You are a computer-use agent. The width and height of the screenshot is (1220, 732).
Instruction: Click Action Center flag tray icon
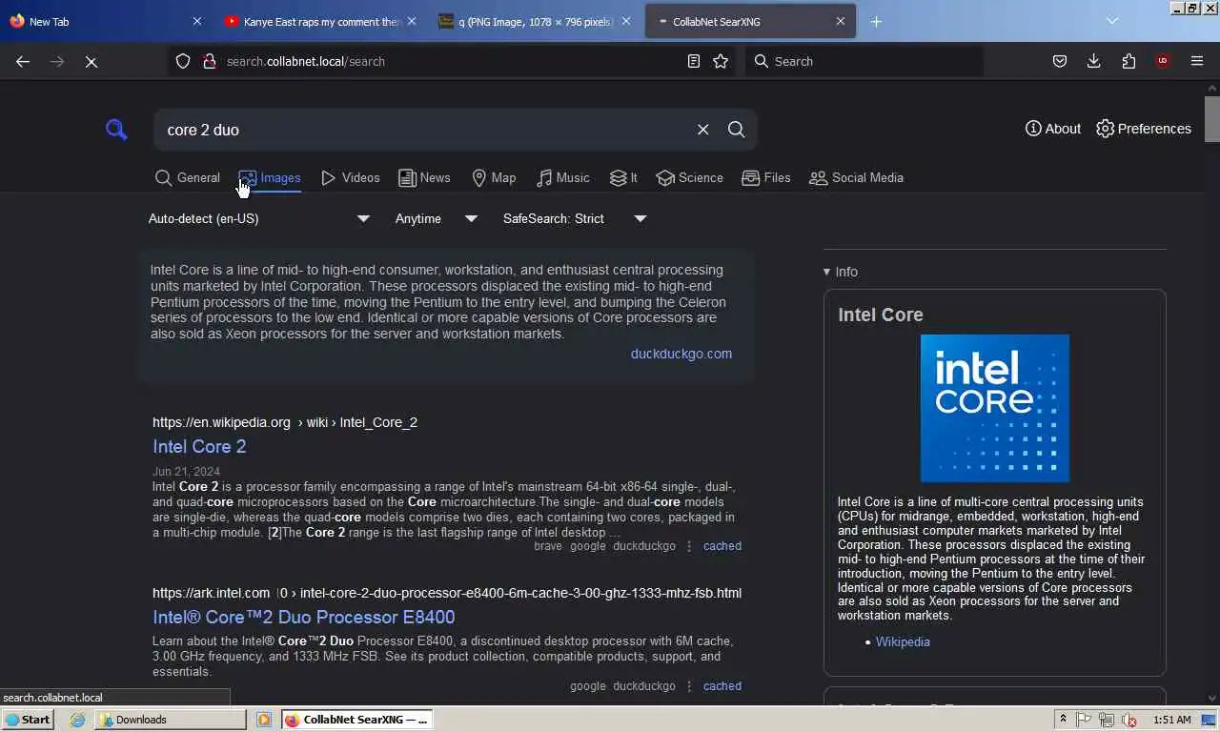(1084, 720)
